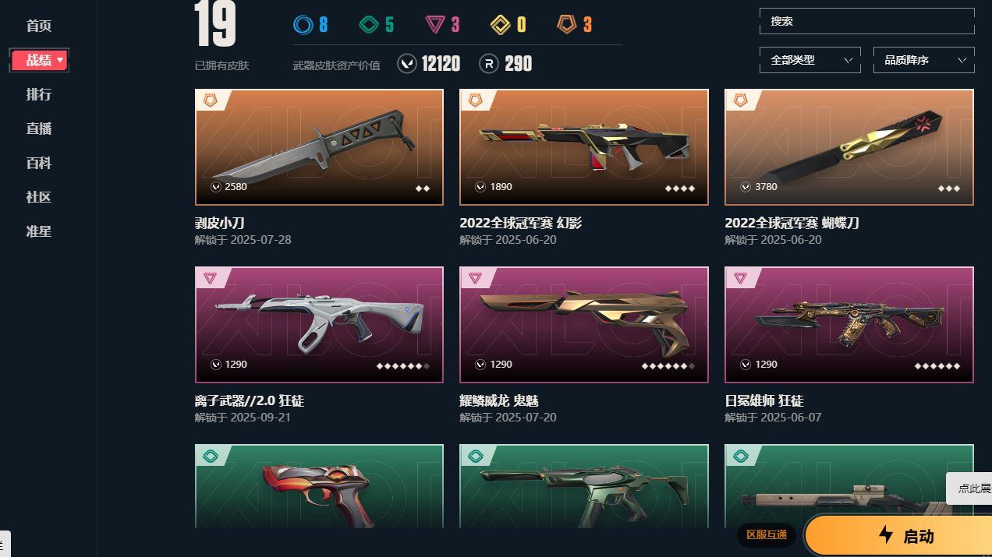Select 准星 in the sidebar
The height and width of the screenshot is (557, 992).
point(39,231)
